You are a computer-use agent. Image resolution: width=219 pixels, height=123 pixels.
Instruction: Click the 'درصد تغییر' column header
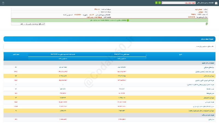pyautogui.click(x=16, y=54)
